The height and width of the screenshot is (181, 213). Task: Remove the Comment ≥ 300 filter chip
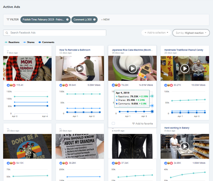point(94,20)
